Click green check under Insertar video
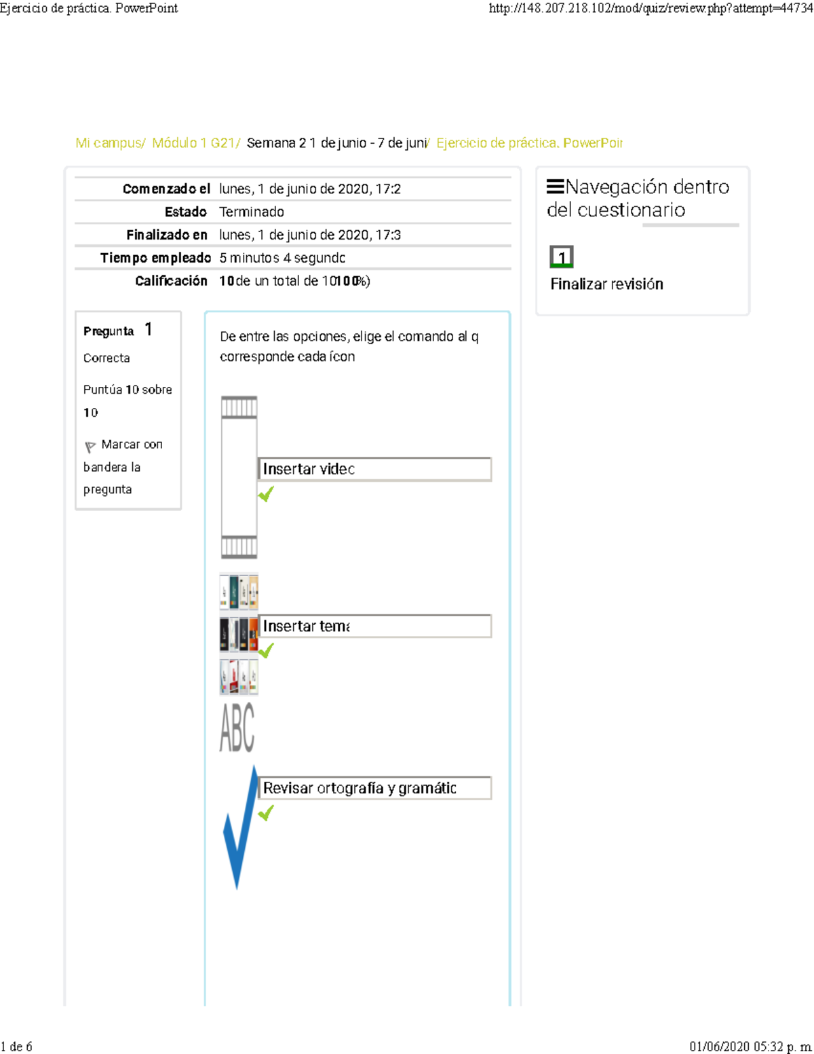814x1054 pixels. [x=266, y=494]
